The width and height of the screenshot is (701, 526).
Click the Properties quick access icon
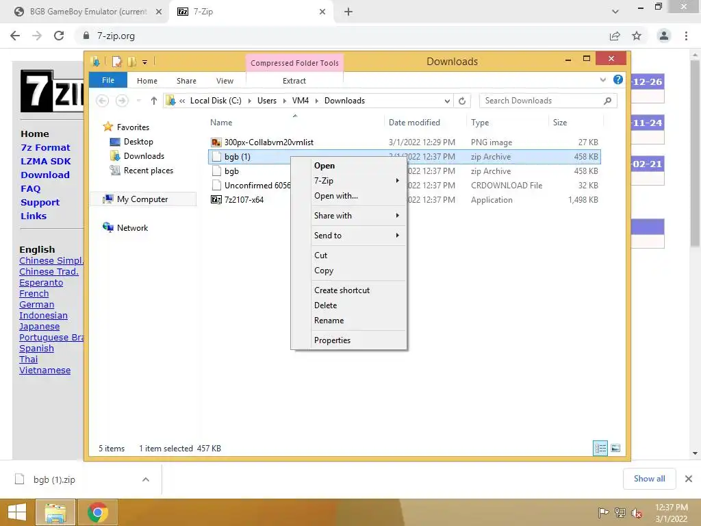coord(116,62)
